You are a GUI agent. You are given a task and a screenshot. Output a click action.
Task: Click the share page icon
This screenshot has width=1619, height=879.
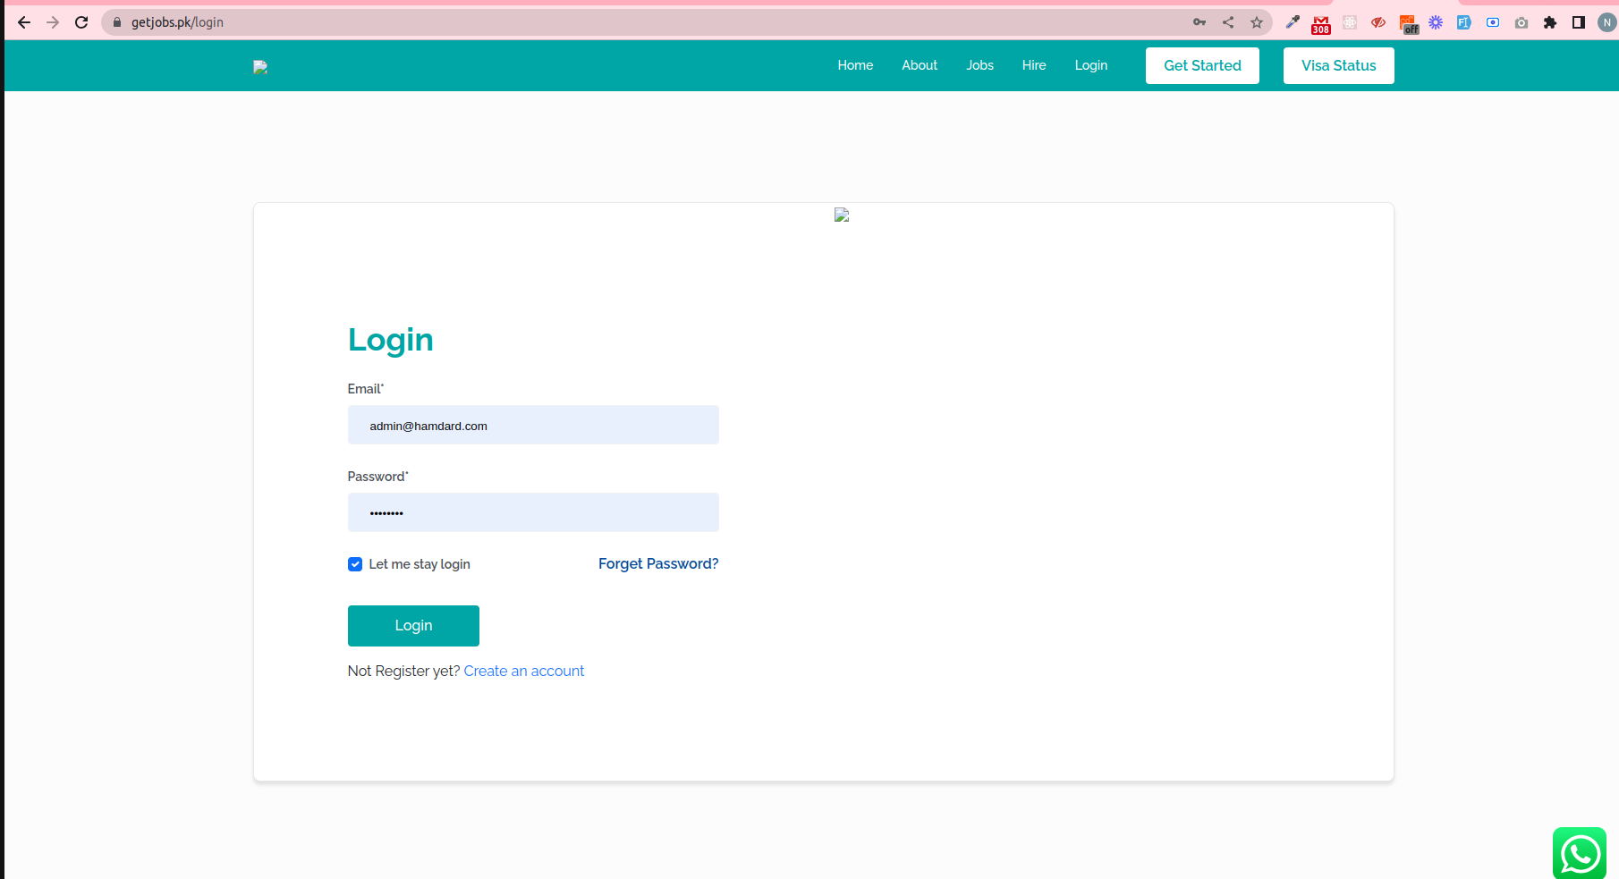click(x=1228, y=22)
